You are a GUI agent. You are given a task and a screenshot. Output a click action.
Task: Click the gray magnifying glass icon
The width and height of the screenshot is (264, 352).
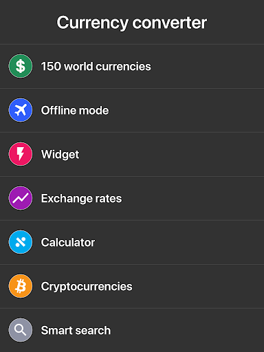[x=21, y=330]
